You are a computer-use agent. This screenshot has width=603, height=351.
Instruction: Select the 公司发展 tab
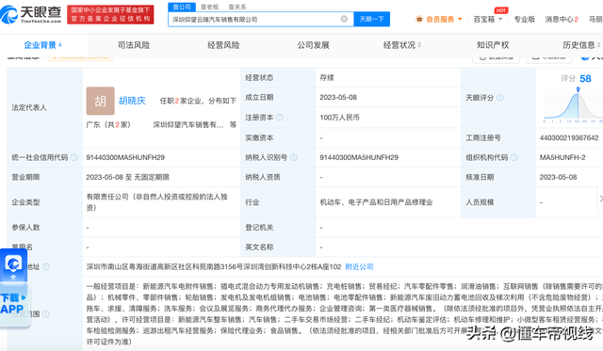click(x=313, y=45)
